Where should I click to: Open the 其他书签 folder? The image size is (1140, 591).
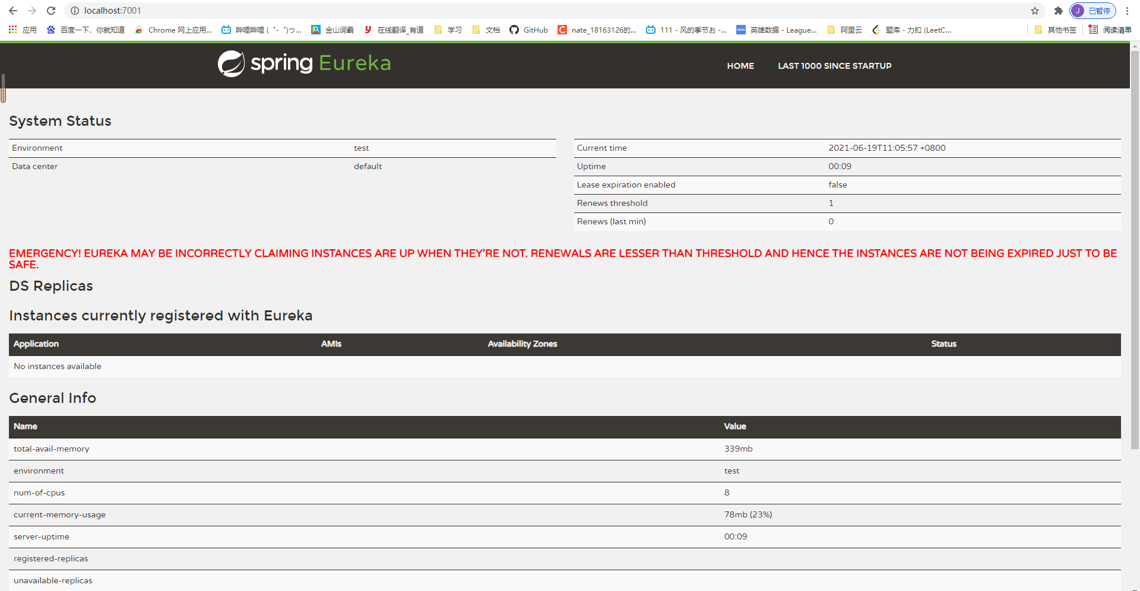click(1055, 30)
